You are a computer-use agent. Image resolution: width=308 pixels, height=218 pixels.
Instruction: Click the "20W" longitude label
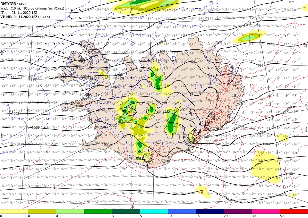click(132, 2)
